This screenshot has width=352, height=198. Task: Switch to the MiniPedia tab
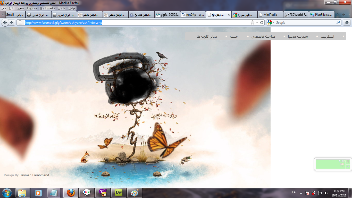(270, 15)
